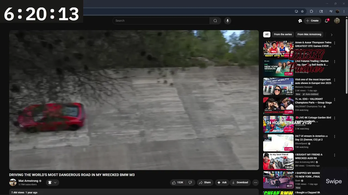Click the Share button under the video
This screenshot has width=348, height=195.
[205, 183]
